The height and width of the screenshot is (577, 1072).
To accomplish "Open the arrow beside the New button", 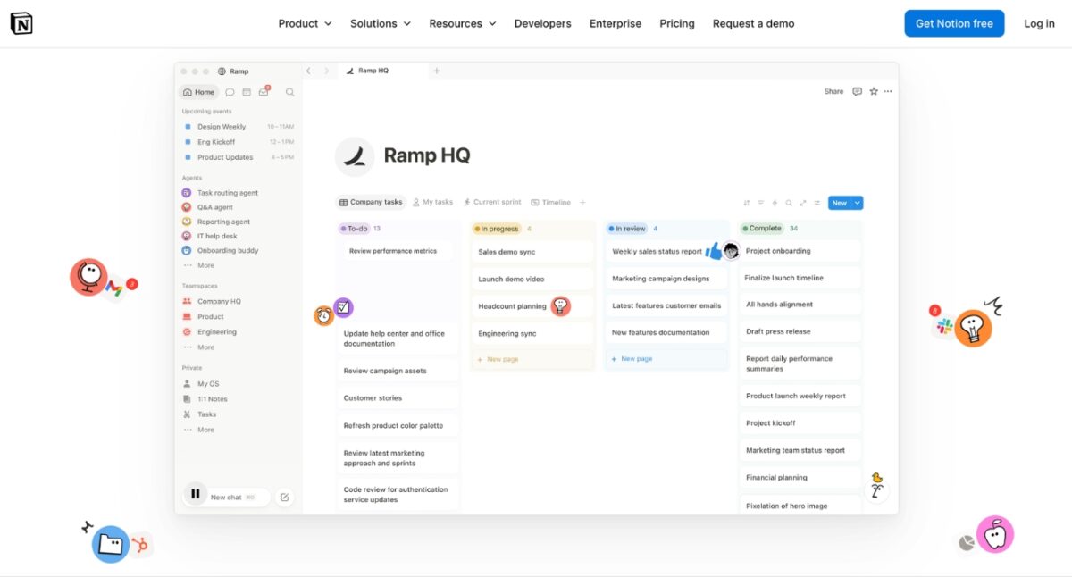I will (x=858, y=203).
